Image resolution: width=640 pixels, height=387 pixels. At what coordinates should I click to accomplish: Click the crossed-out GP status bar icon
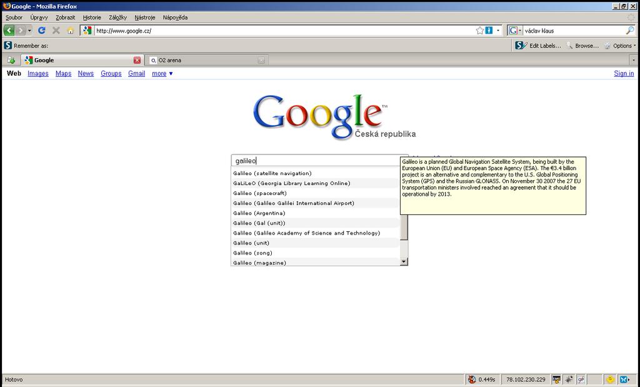click(x=581, y=379)
